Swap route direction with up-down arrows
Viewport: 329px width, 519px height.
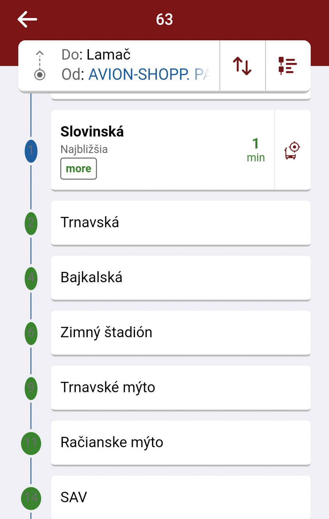click(x=242, y=66)
